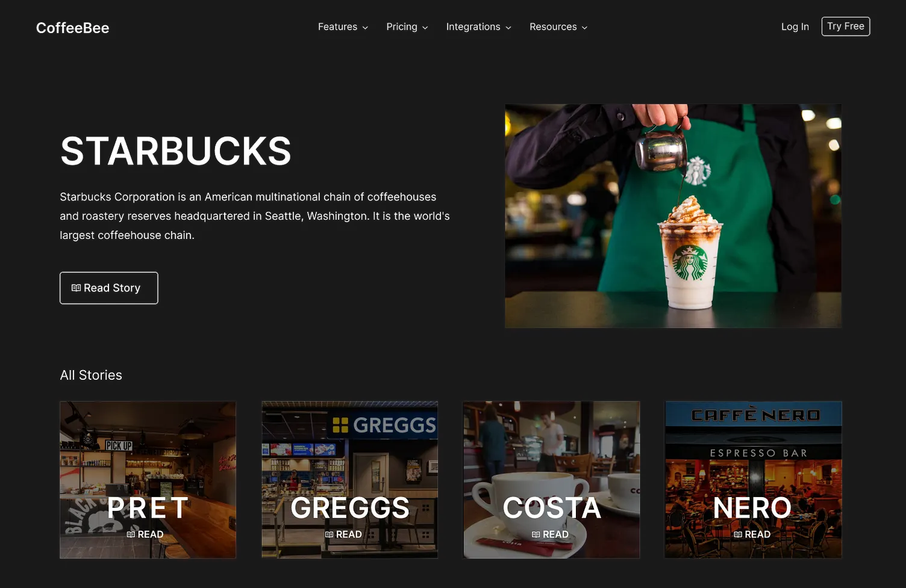The image size is (906, 588).
Task: Click the book icon on NERO card
Action: [x=738, y=534]
